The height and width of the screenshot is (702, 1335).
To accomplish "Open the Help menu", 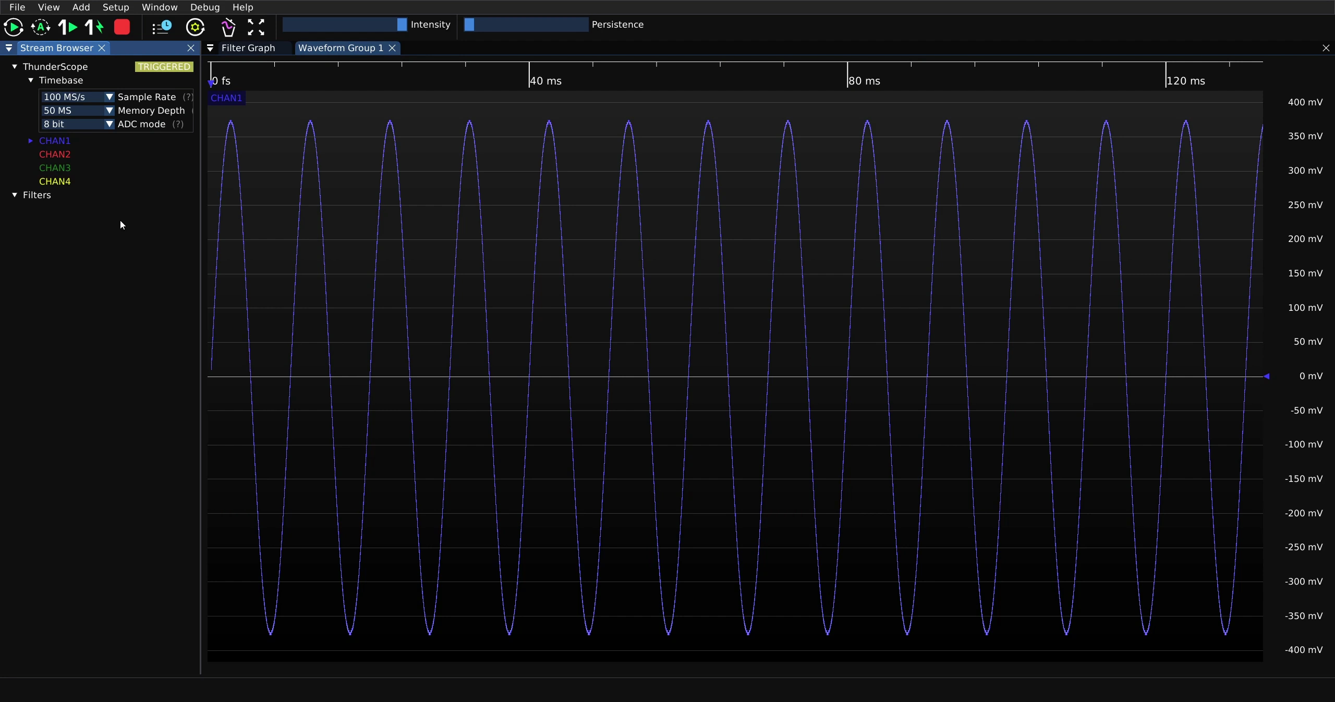I will click(242, 7).
